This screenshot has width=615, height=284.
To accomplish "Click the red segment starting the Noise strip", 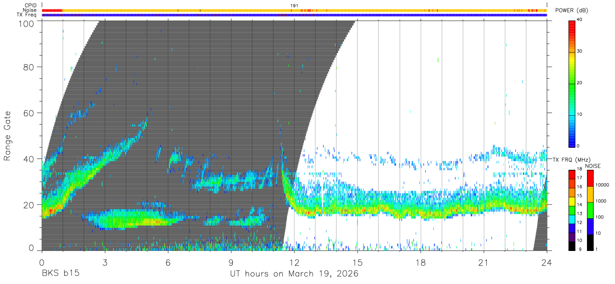I will pos(52,10).
